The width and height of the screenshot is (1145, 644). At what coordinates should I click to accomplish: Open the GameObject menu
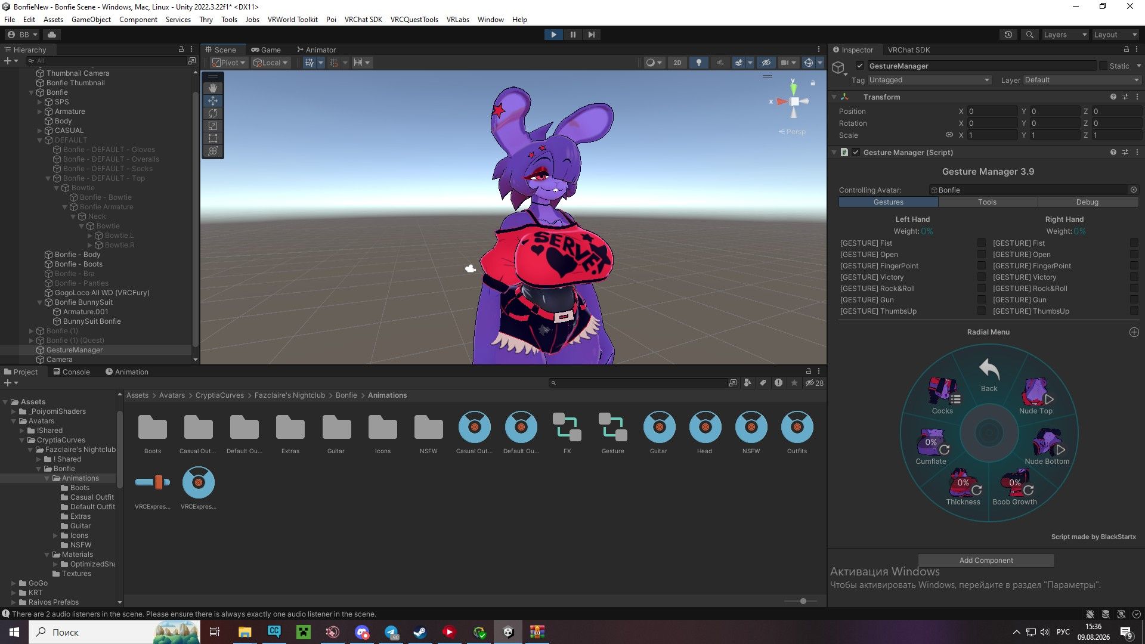(x=91, y=20)
